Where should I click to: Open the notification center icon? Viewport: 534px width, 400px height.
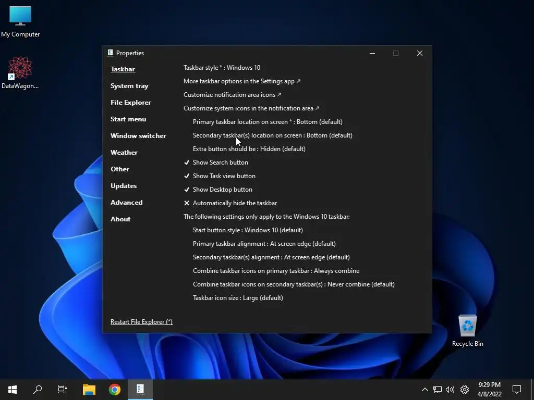pyautogui.click(x=517, y=390)
